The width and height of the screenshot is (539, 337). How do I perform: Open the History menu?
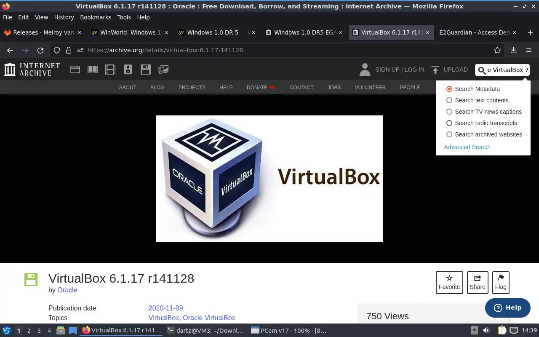[x=64, y=17]
